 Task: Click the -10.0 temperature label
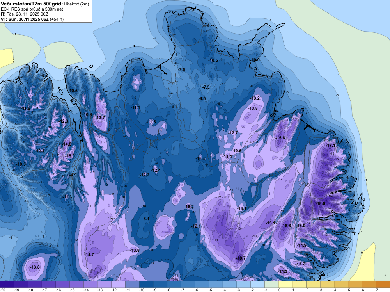[x=255, y=60]
